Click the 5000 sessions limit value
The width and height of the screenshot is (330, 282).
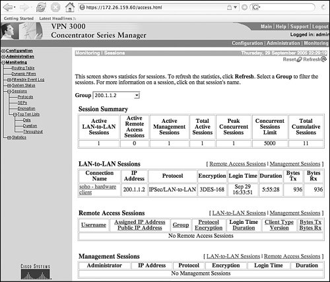point(270,143)
